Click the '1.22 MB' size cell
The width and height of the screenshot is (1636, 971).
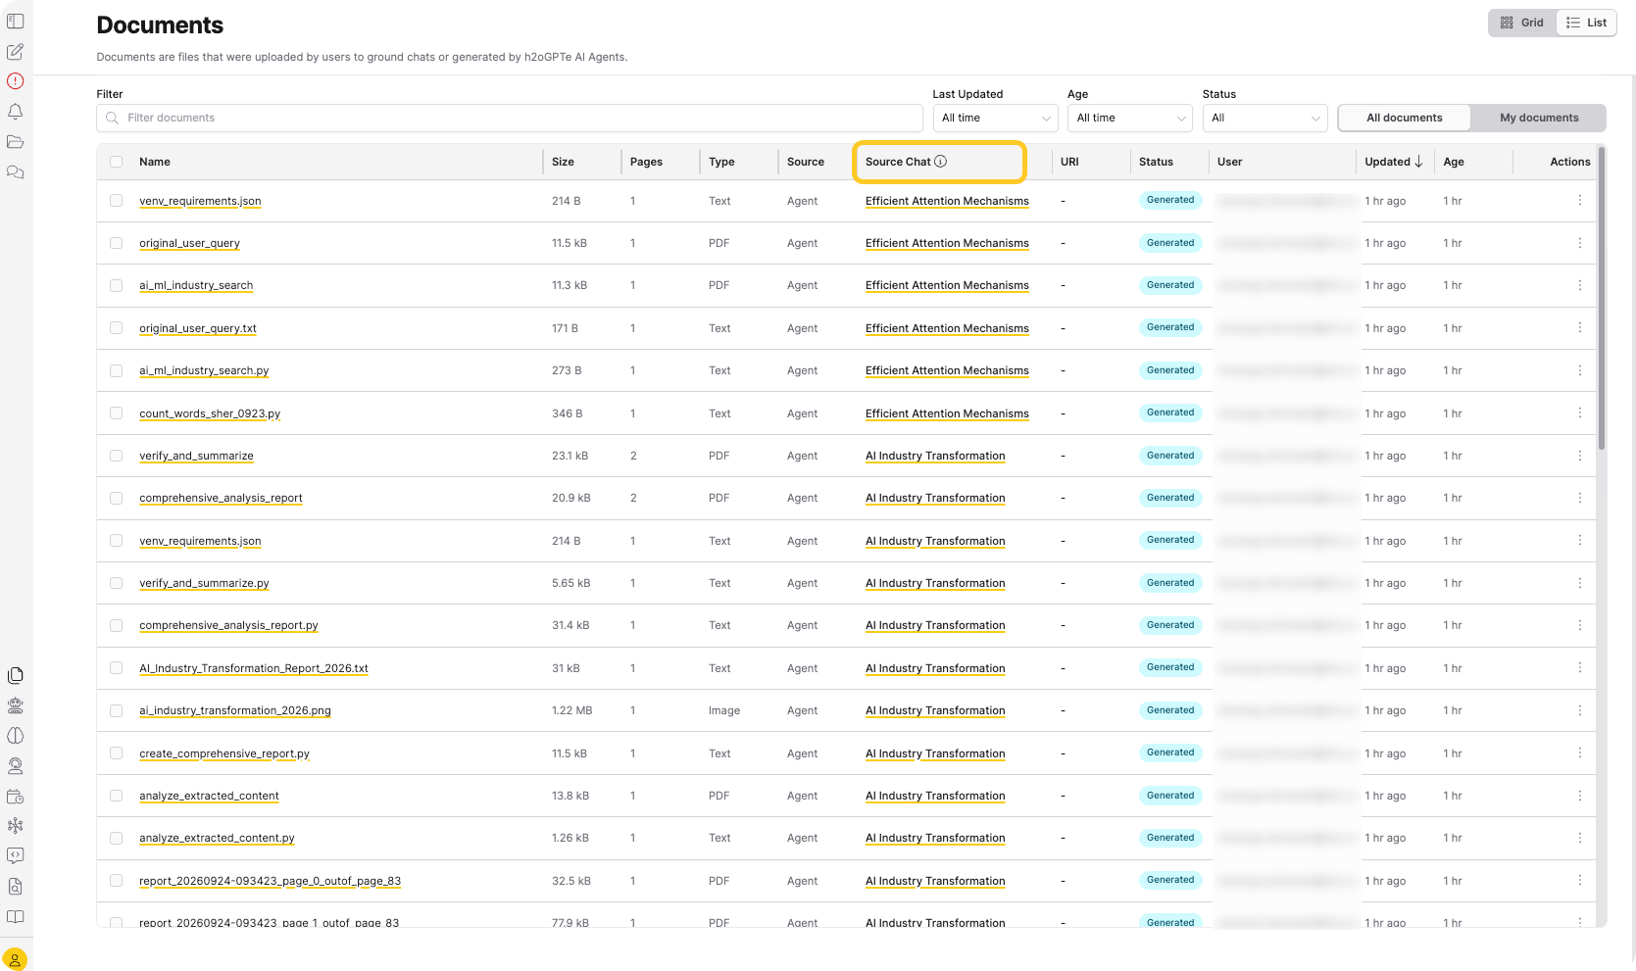point(571,710)
